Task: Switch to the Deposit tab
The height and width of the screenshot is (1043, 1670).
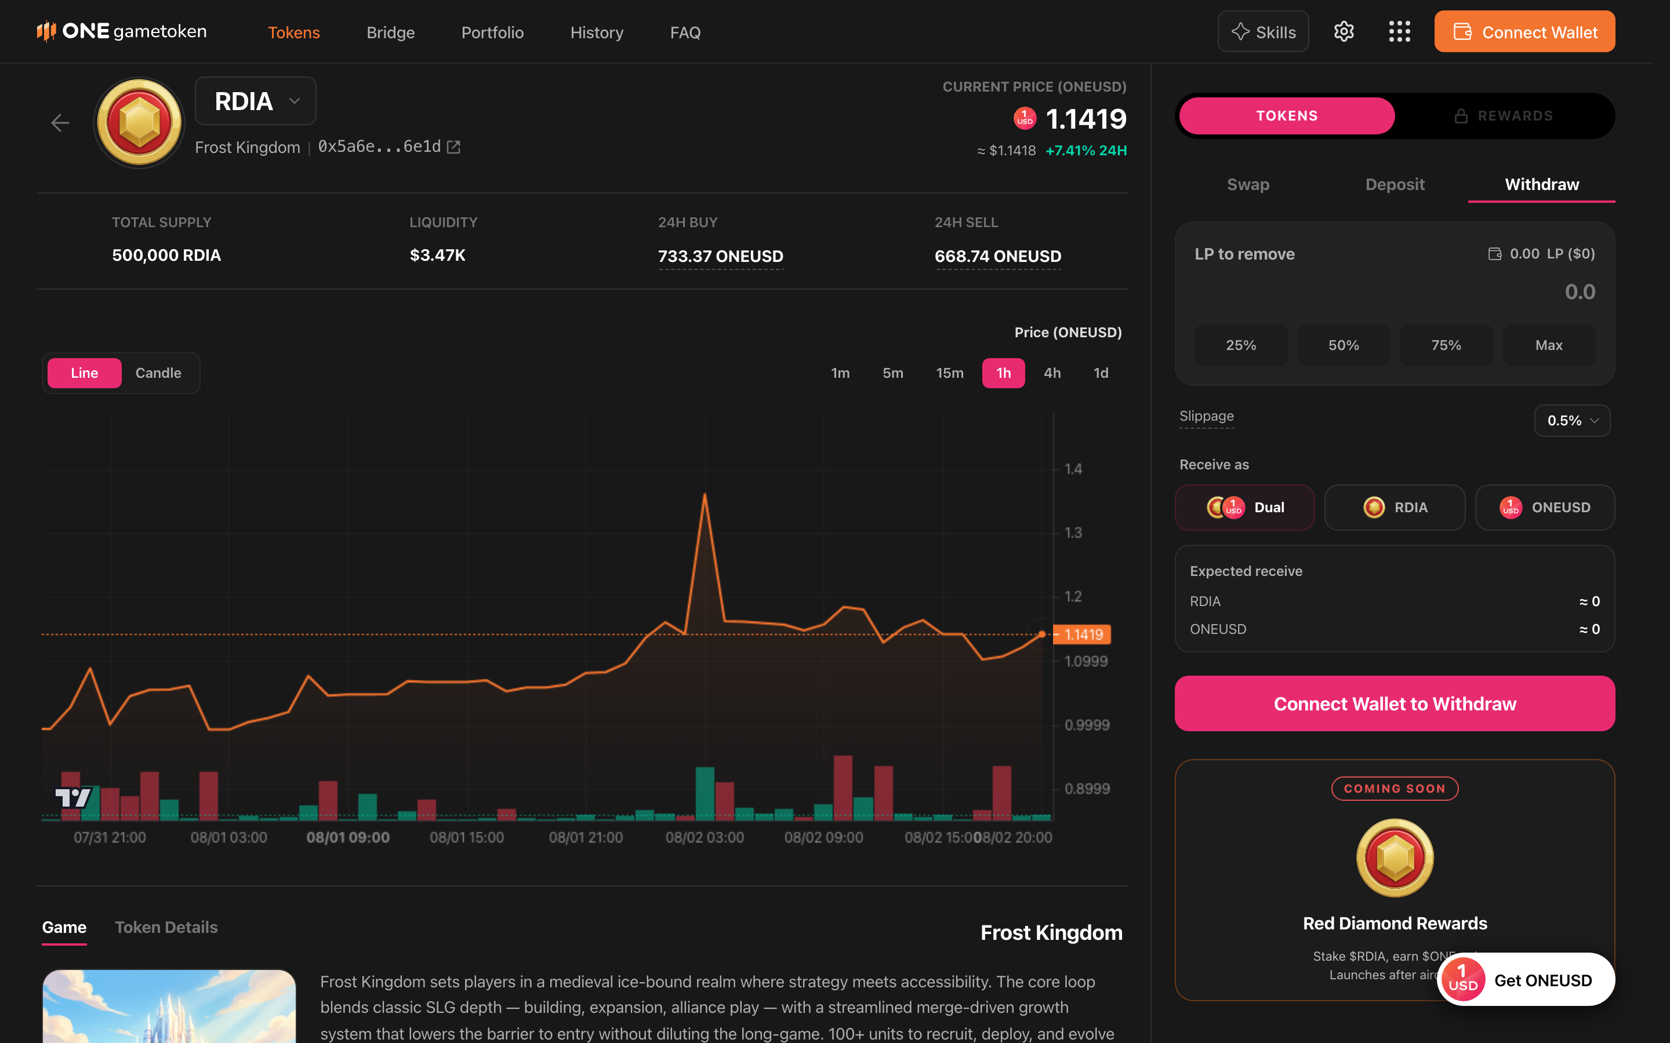Action: [x=1395, y=184]
